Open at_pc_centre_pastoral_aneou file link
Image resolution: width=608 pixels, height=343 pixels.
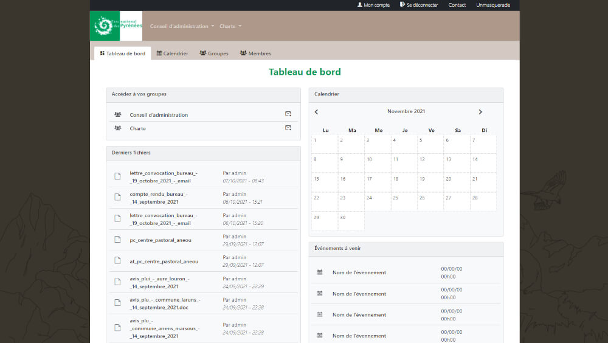coord(164,262)
